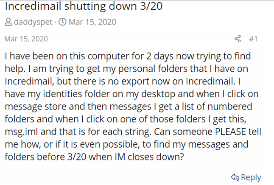This screenshot has height=185, width=274.
Task: Open the daddyspet author profile link
Action: tap(33, 22)
